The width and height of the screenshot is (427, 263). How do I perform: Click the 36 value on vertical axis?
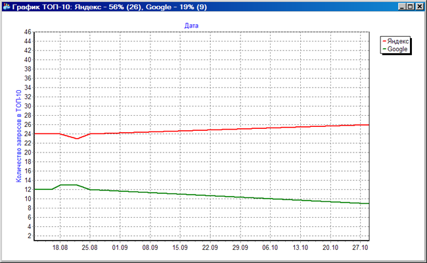click(x=28, y=78)
